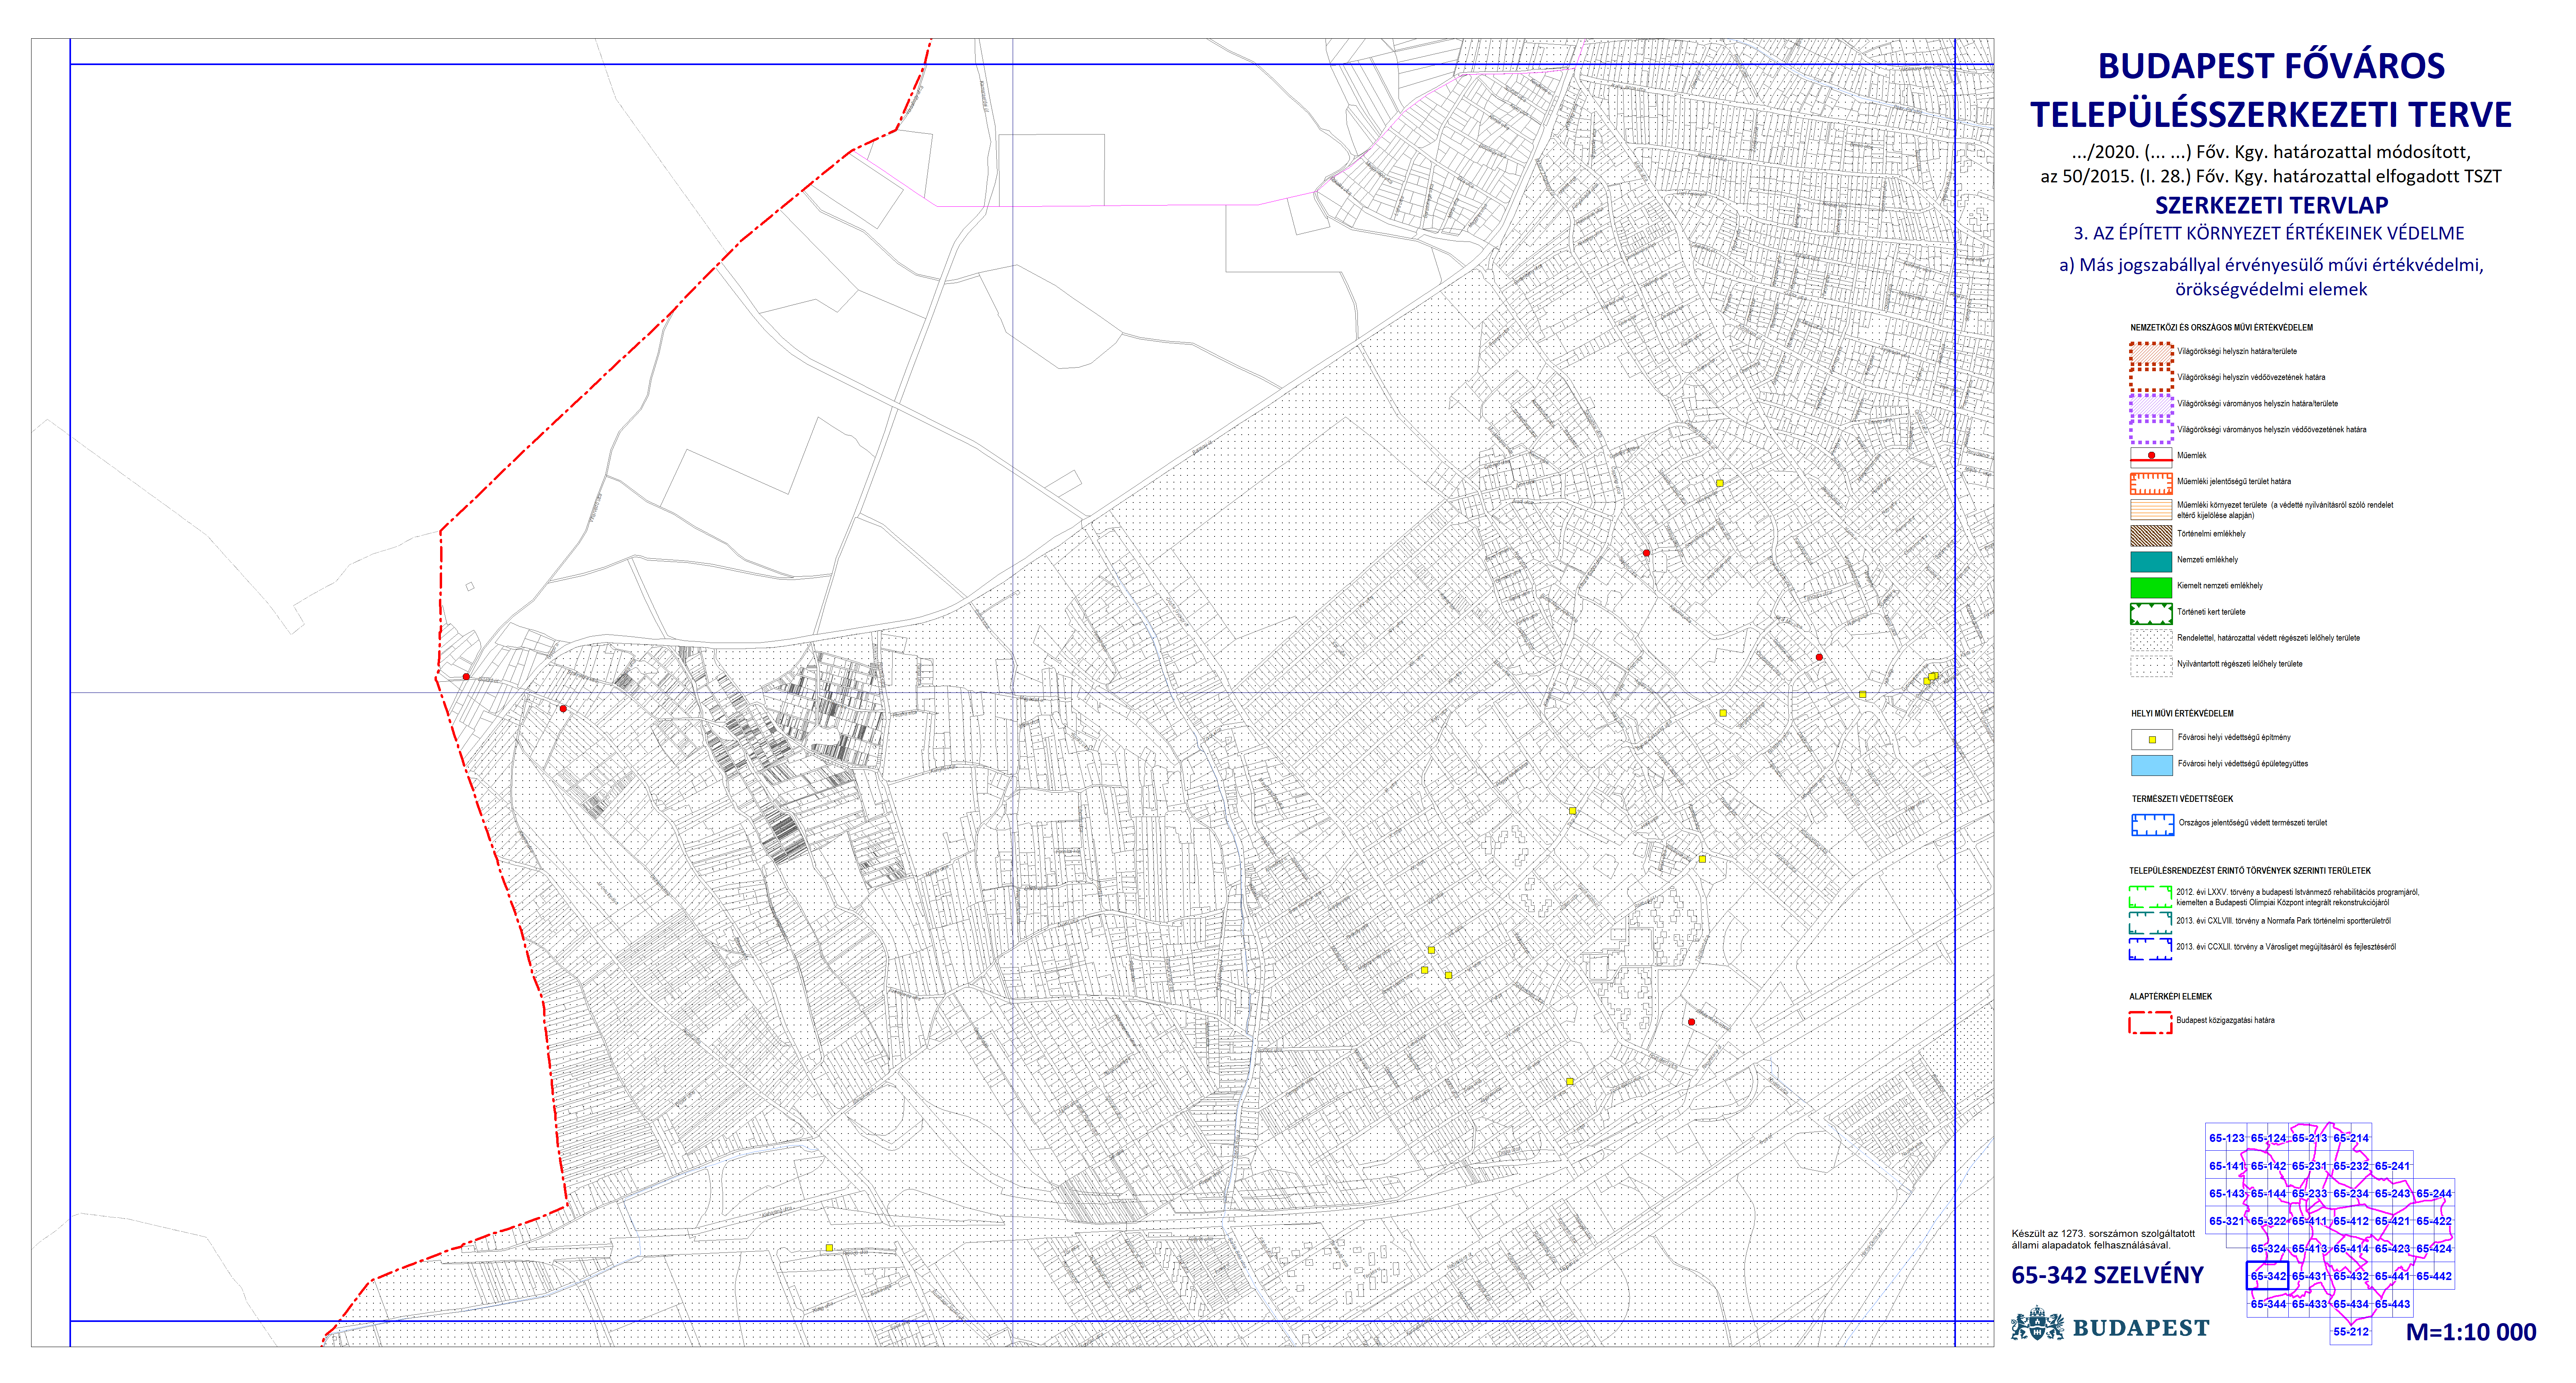Select the 65-344 index map cell
This screenshot has height=1383, width=2576.
tap(2268, 1304)
